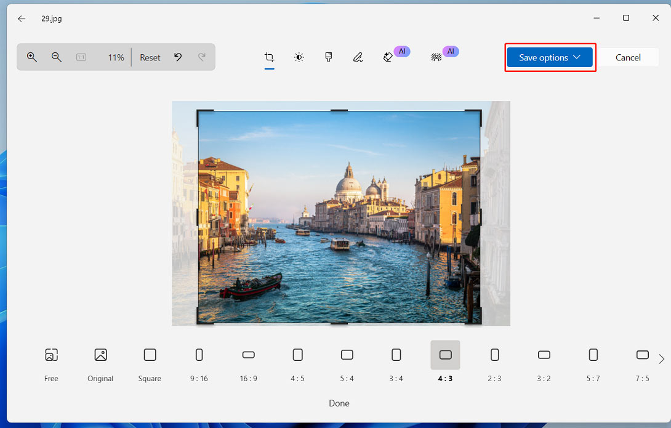Click the back arrow to exit editing
The height and width of the screenshot is (428, 671).
tap(21, 18)
